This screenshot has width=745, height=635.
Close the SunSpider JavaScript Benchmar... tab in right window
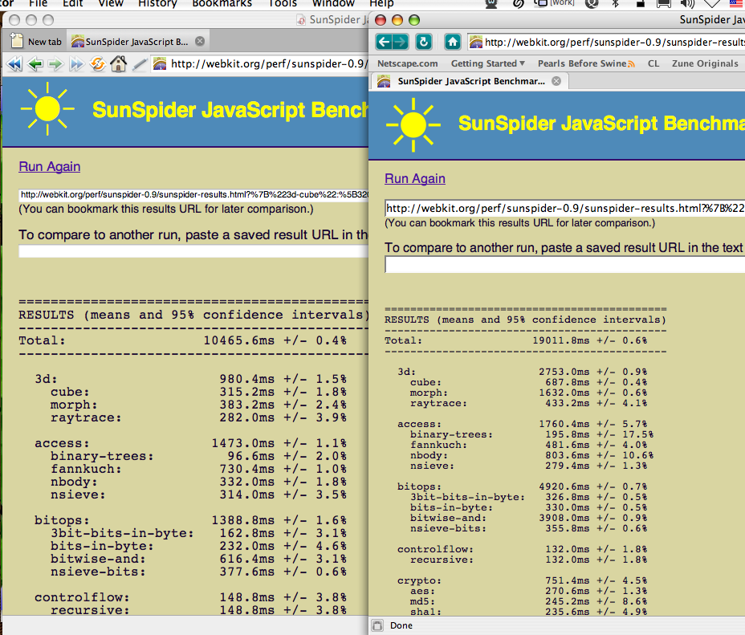coord(556,81)
